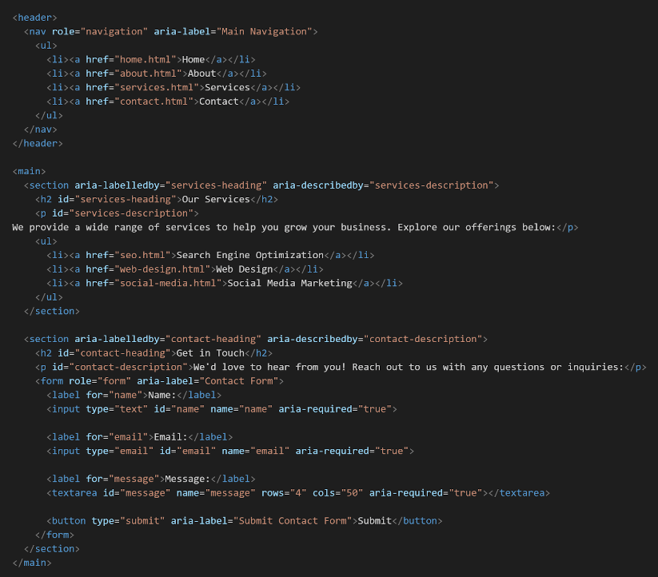Screen dimensions: 658x577
Task: Click the Contact anchor text
Action: tap(218, 101)
